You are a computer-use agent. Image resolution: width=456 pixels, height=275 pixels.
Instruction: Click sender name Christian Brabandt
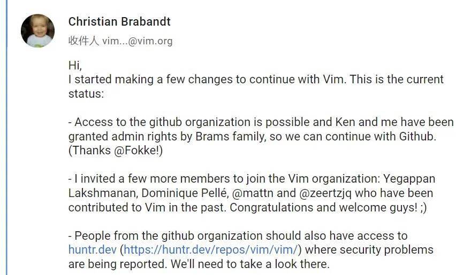119,22
